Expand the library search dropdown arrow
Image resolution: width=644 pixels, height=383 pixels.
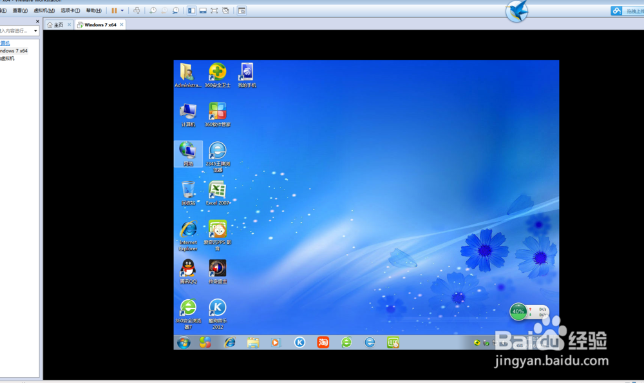click(x=35, y=31)
